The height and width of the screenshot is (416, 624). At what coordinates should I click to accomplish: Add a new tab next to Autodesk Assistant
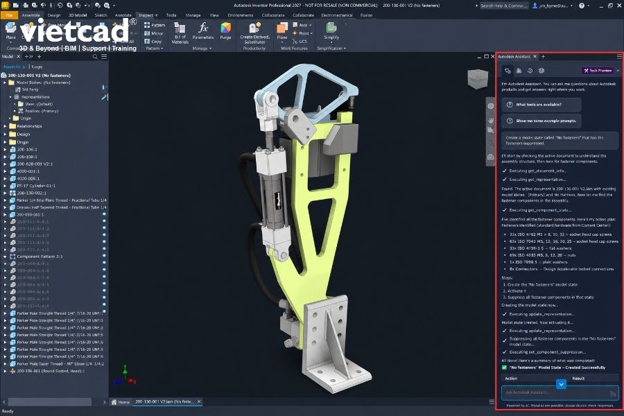click(x=543, y=57)
